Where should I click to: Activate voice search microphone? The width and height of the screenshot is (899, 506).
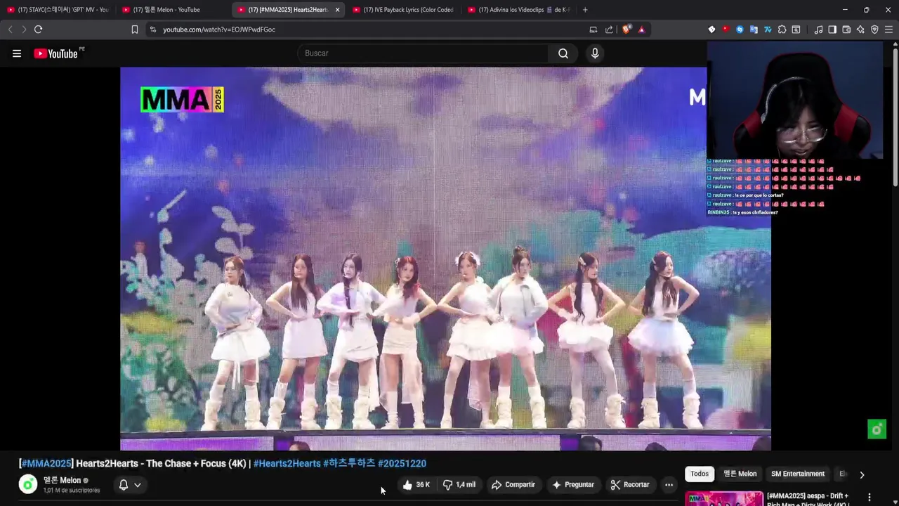(x=595, y=53)
